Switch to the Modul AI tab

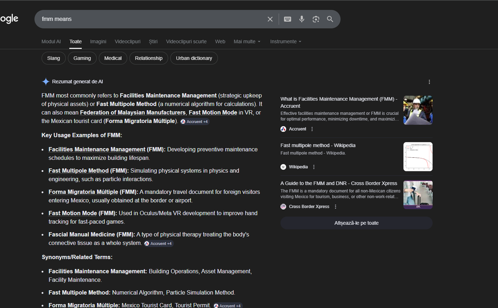(x=51, y=41)
